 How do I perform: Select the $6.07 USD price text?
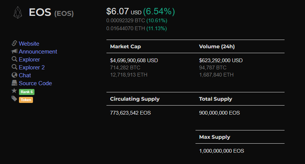124,12
